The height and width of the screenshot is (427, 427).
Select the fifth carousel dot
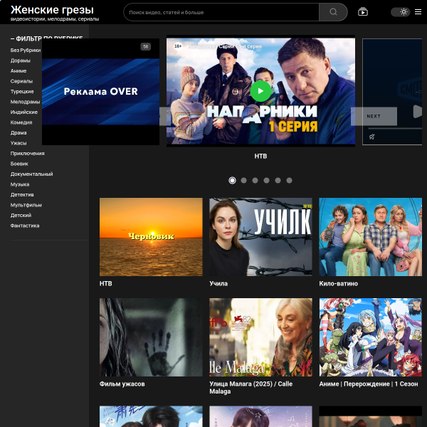pos(278,180)
